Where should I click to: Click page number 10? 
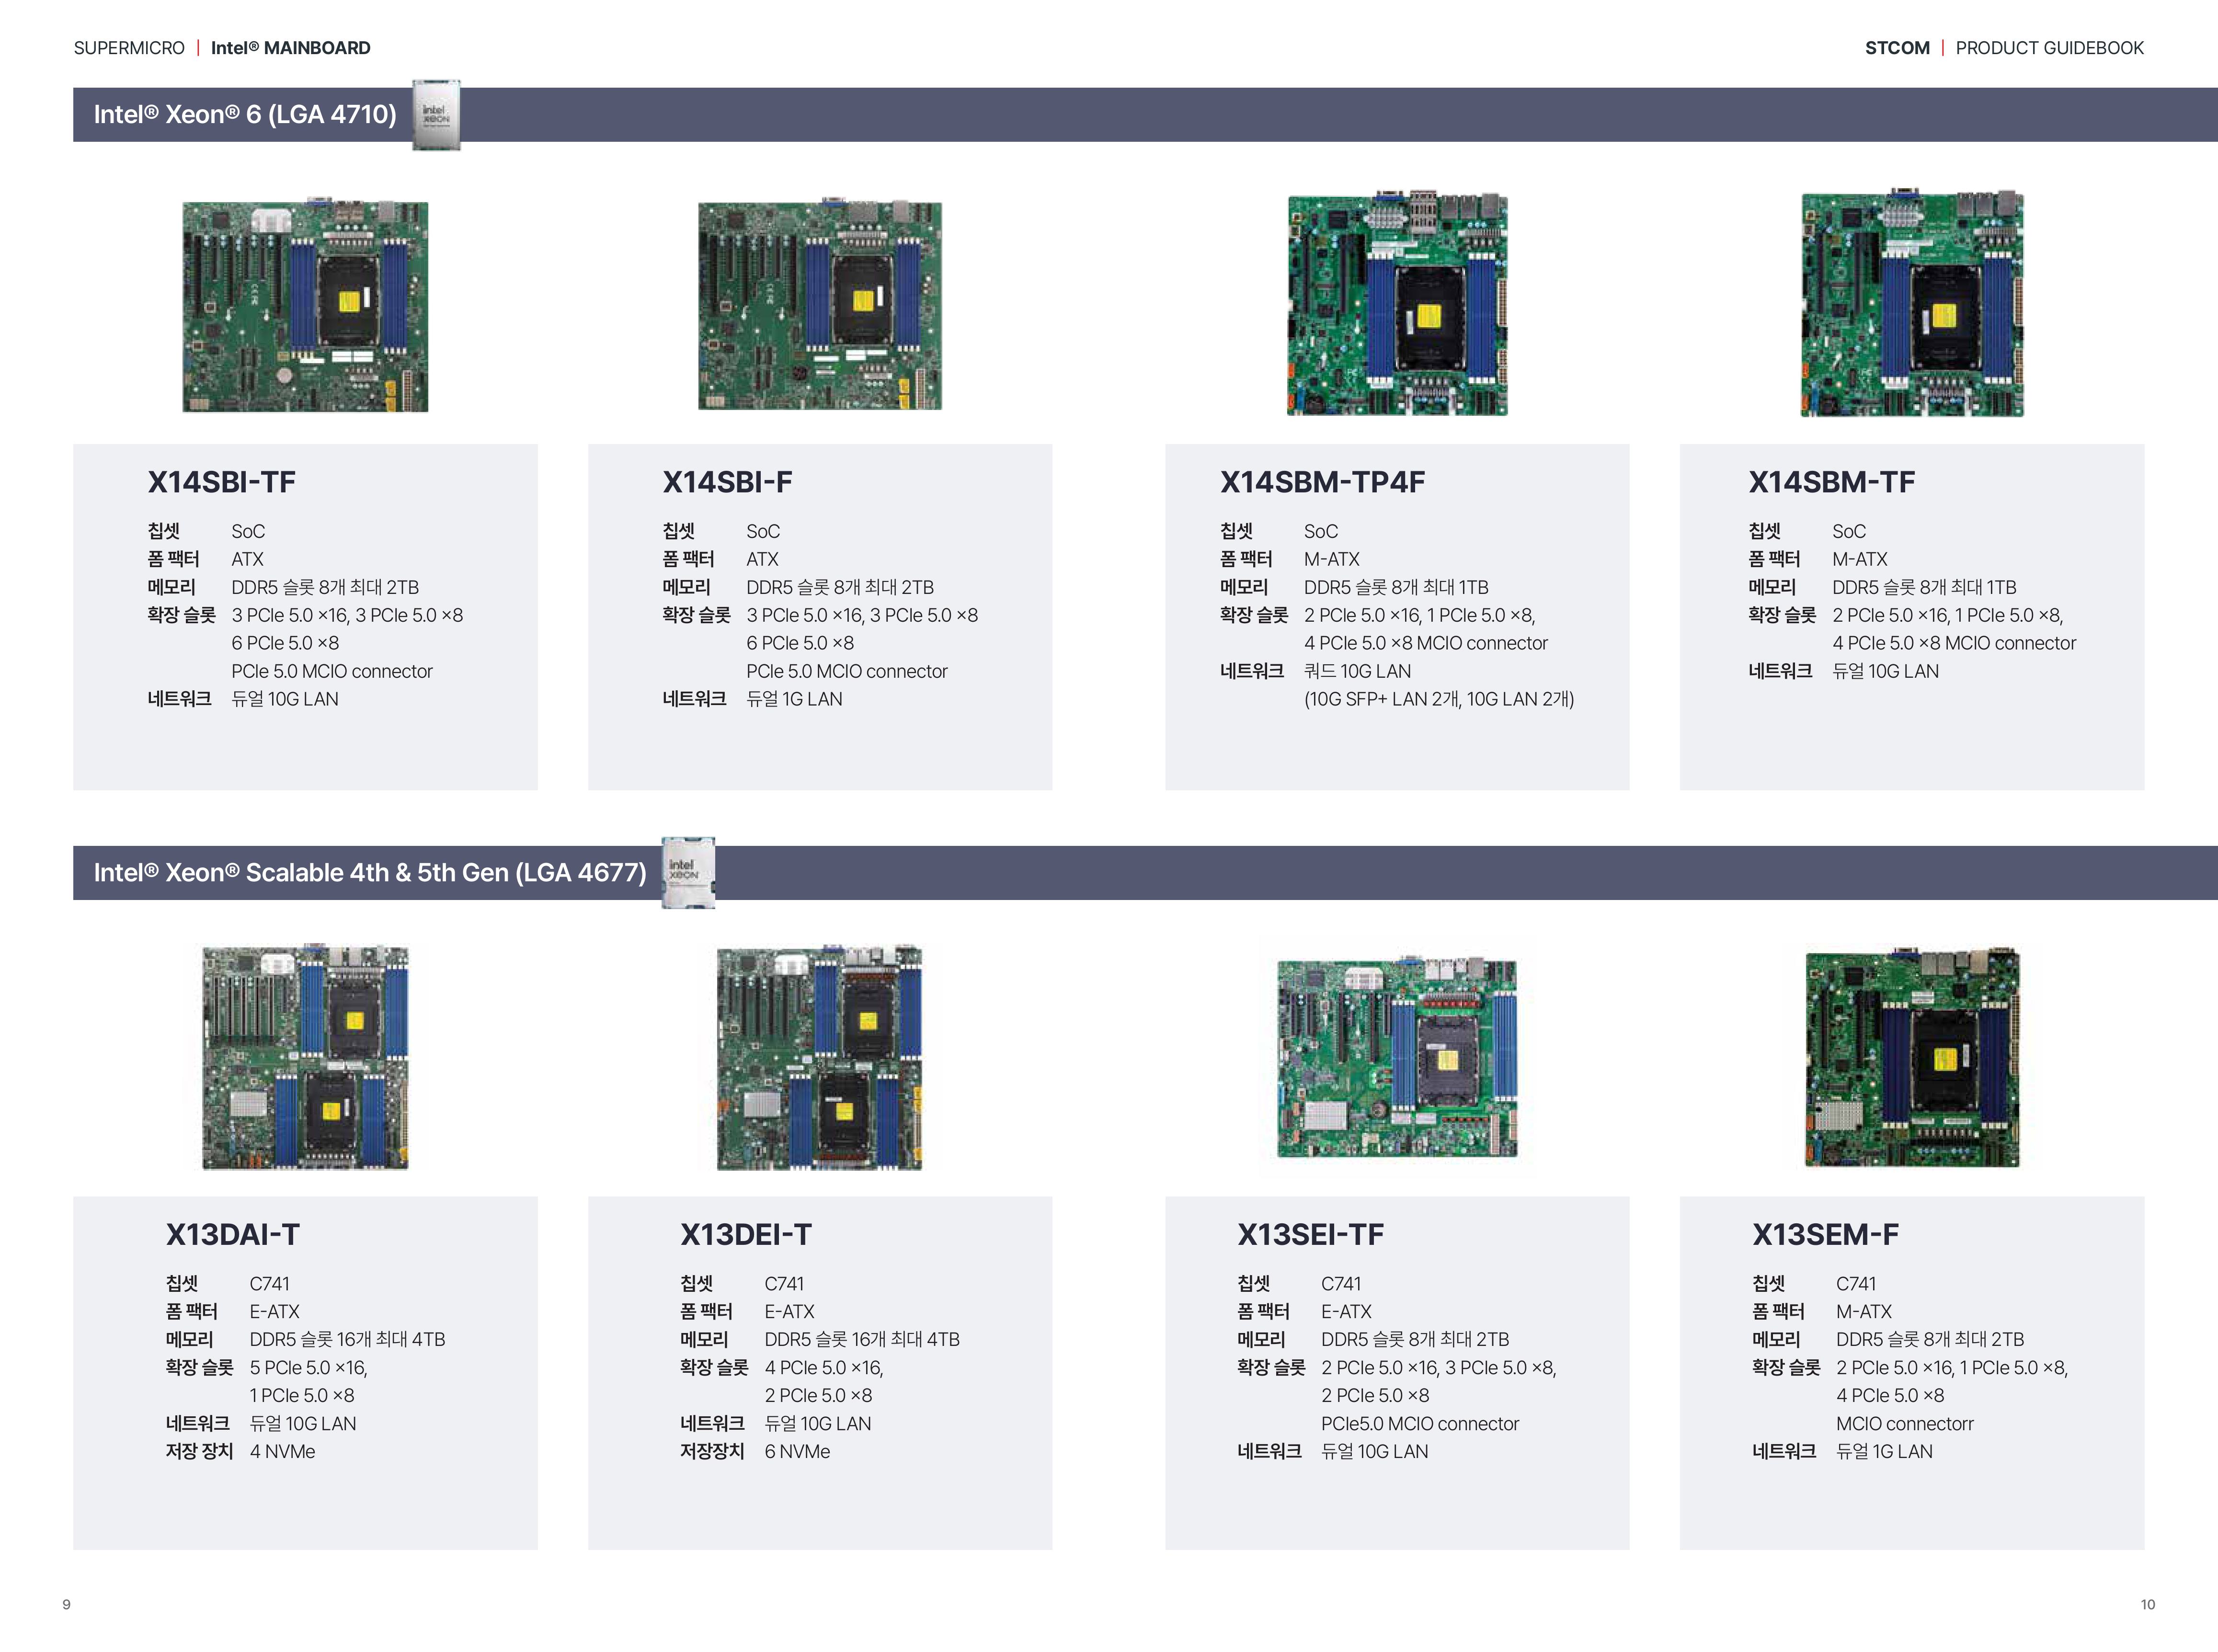coord(2148,1605)
